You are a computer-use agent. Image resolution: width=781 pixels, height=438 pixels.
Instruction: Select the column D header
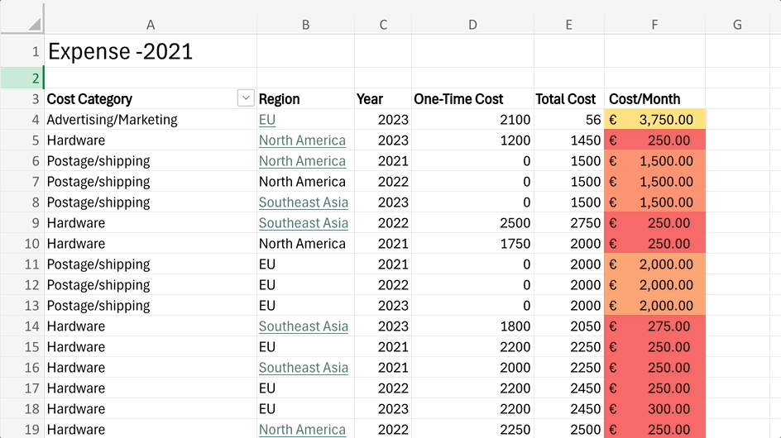click(472, 25)
